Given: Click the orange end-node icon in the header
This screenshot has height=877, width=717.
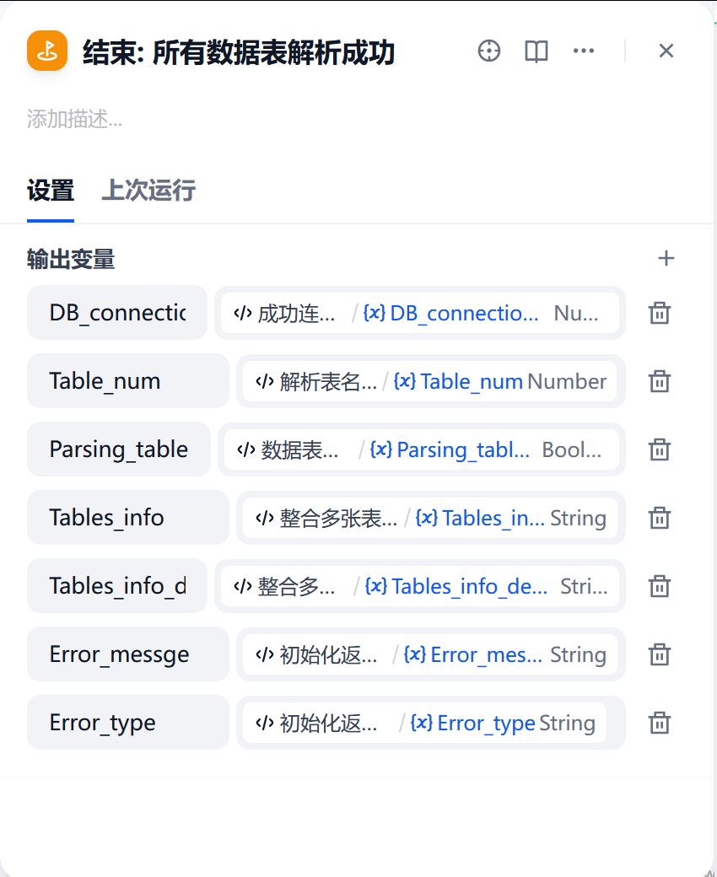Looking at the screenshot, I should 46,51.
